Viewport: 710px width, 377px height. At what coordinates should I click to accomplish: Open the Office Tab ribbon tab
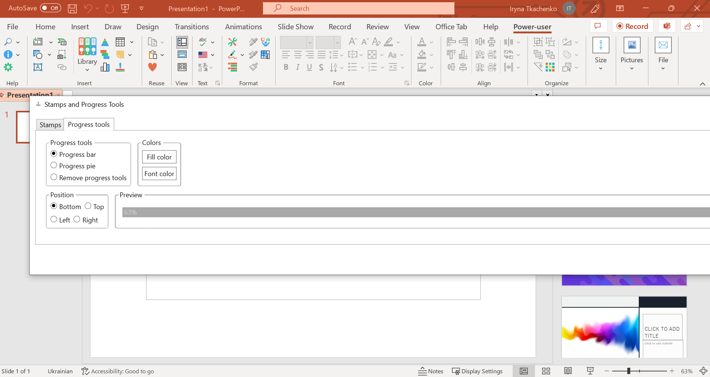coord(451,27)
